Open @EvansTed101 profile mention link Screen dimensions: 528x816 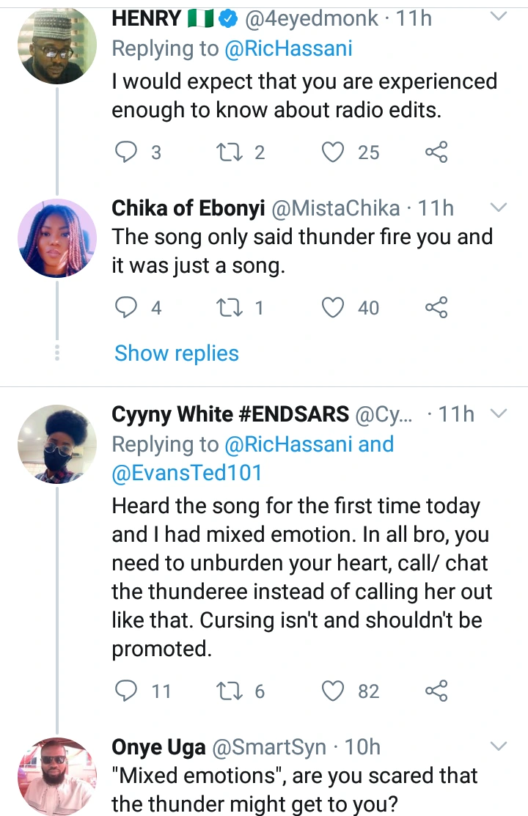[x=186, y=473]
